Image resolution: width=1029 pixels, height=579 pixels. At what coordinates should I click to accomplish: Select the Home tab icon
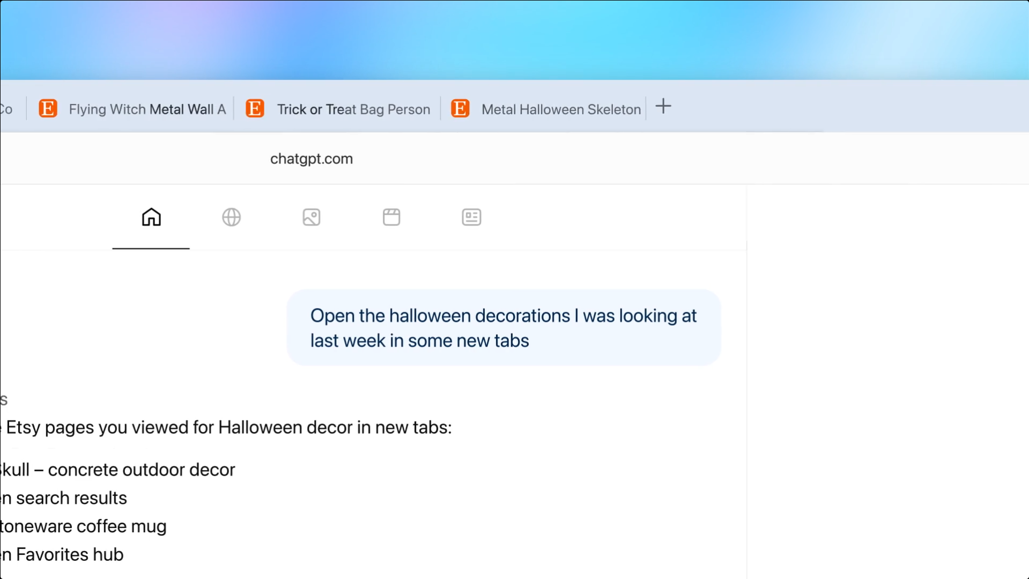click(x=151, y=217)
